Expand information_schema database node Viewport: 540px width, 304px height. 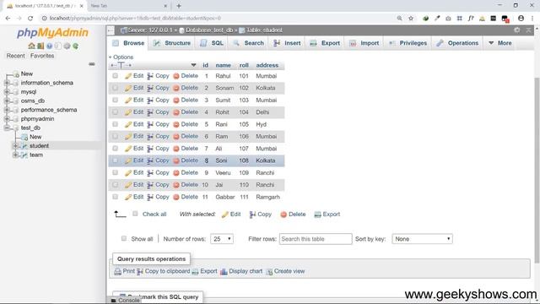click(x=7, y=83)
